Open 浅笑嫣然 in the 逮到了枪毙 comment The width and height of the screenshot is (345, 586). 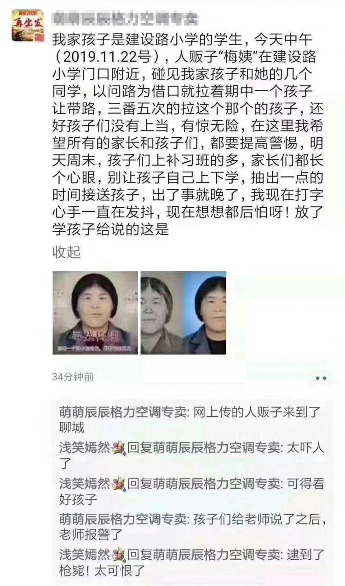pos(85,554)
